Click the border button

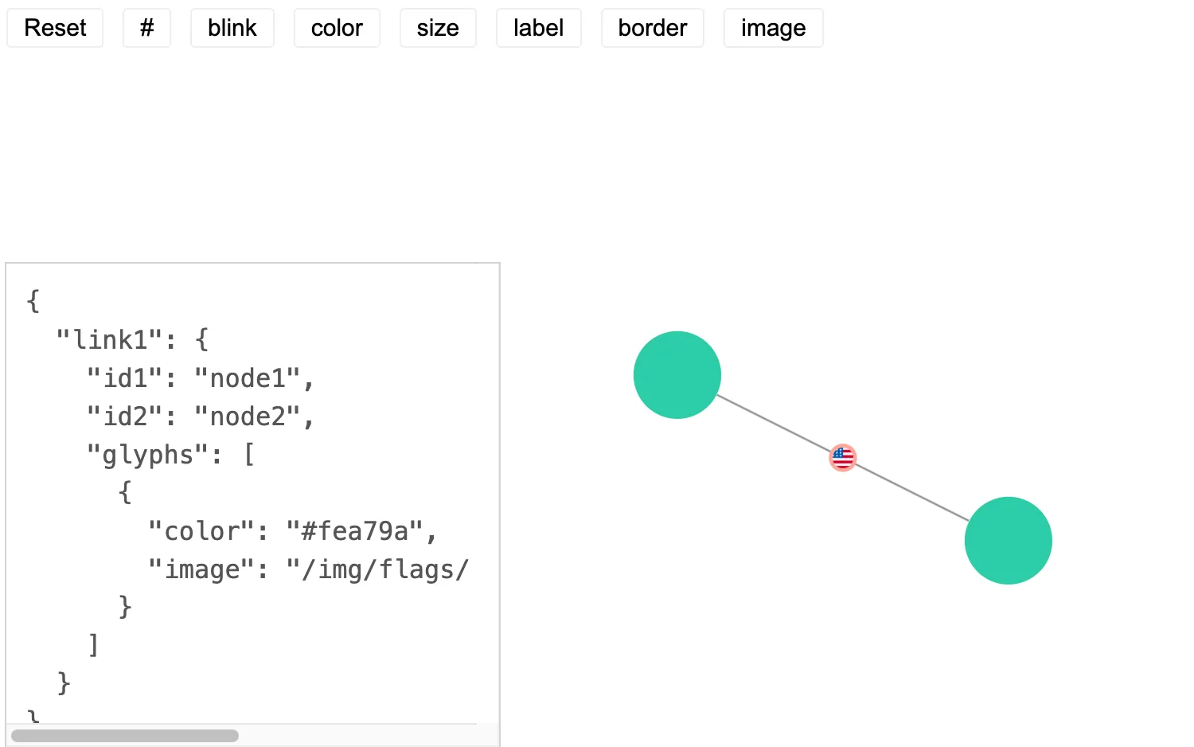click(653, 28)
